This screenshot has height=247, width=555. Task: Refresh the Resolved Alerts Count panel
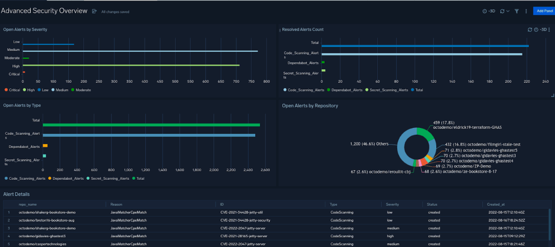tap(530, 30)
